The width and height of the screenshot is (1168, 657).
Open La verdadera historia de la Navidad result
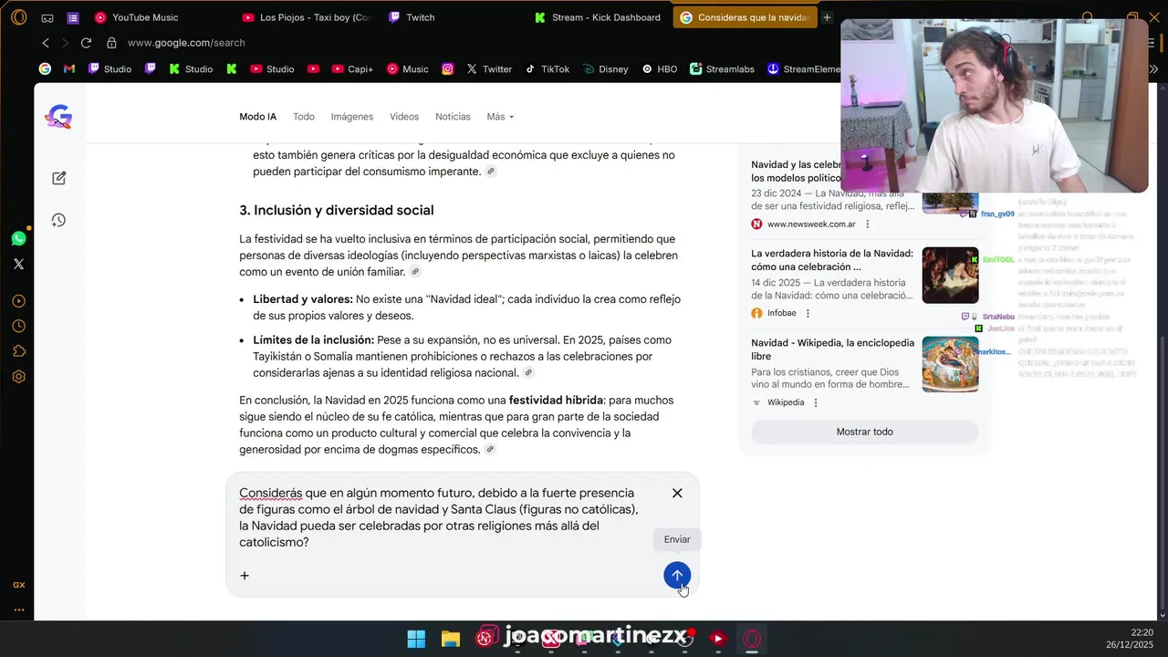coord(831,259)
